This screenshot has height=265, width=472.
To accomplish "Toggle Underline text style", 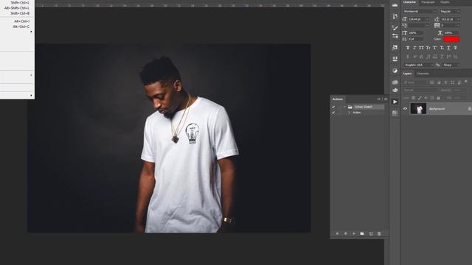I will point(448,48).
